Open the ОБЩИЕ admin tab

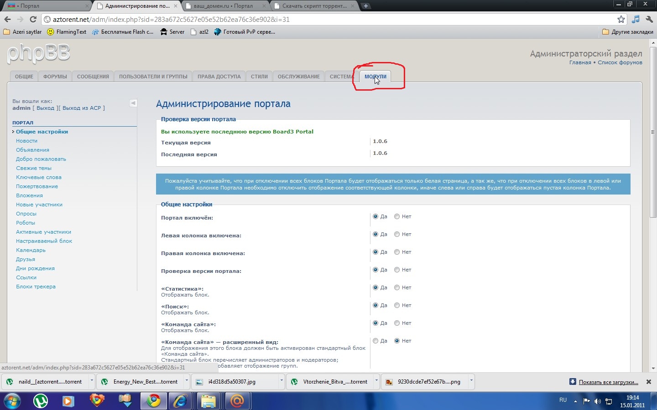[x=24, y=77]
